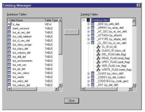This screenshot has height=112, width=145.
Task: Click Database Tables scroll right arrow
Action: click(56, 89)
